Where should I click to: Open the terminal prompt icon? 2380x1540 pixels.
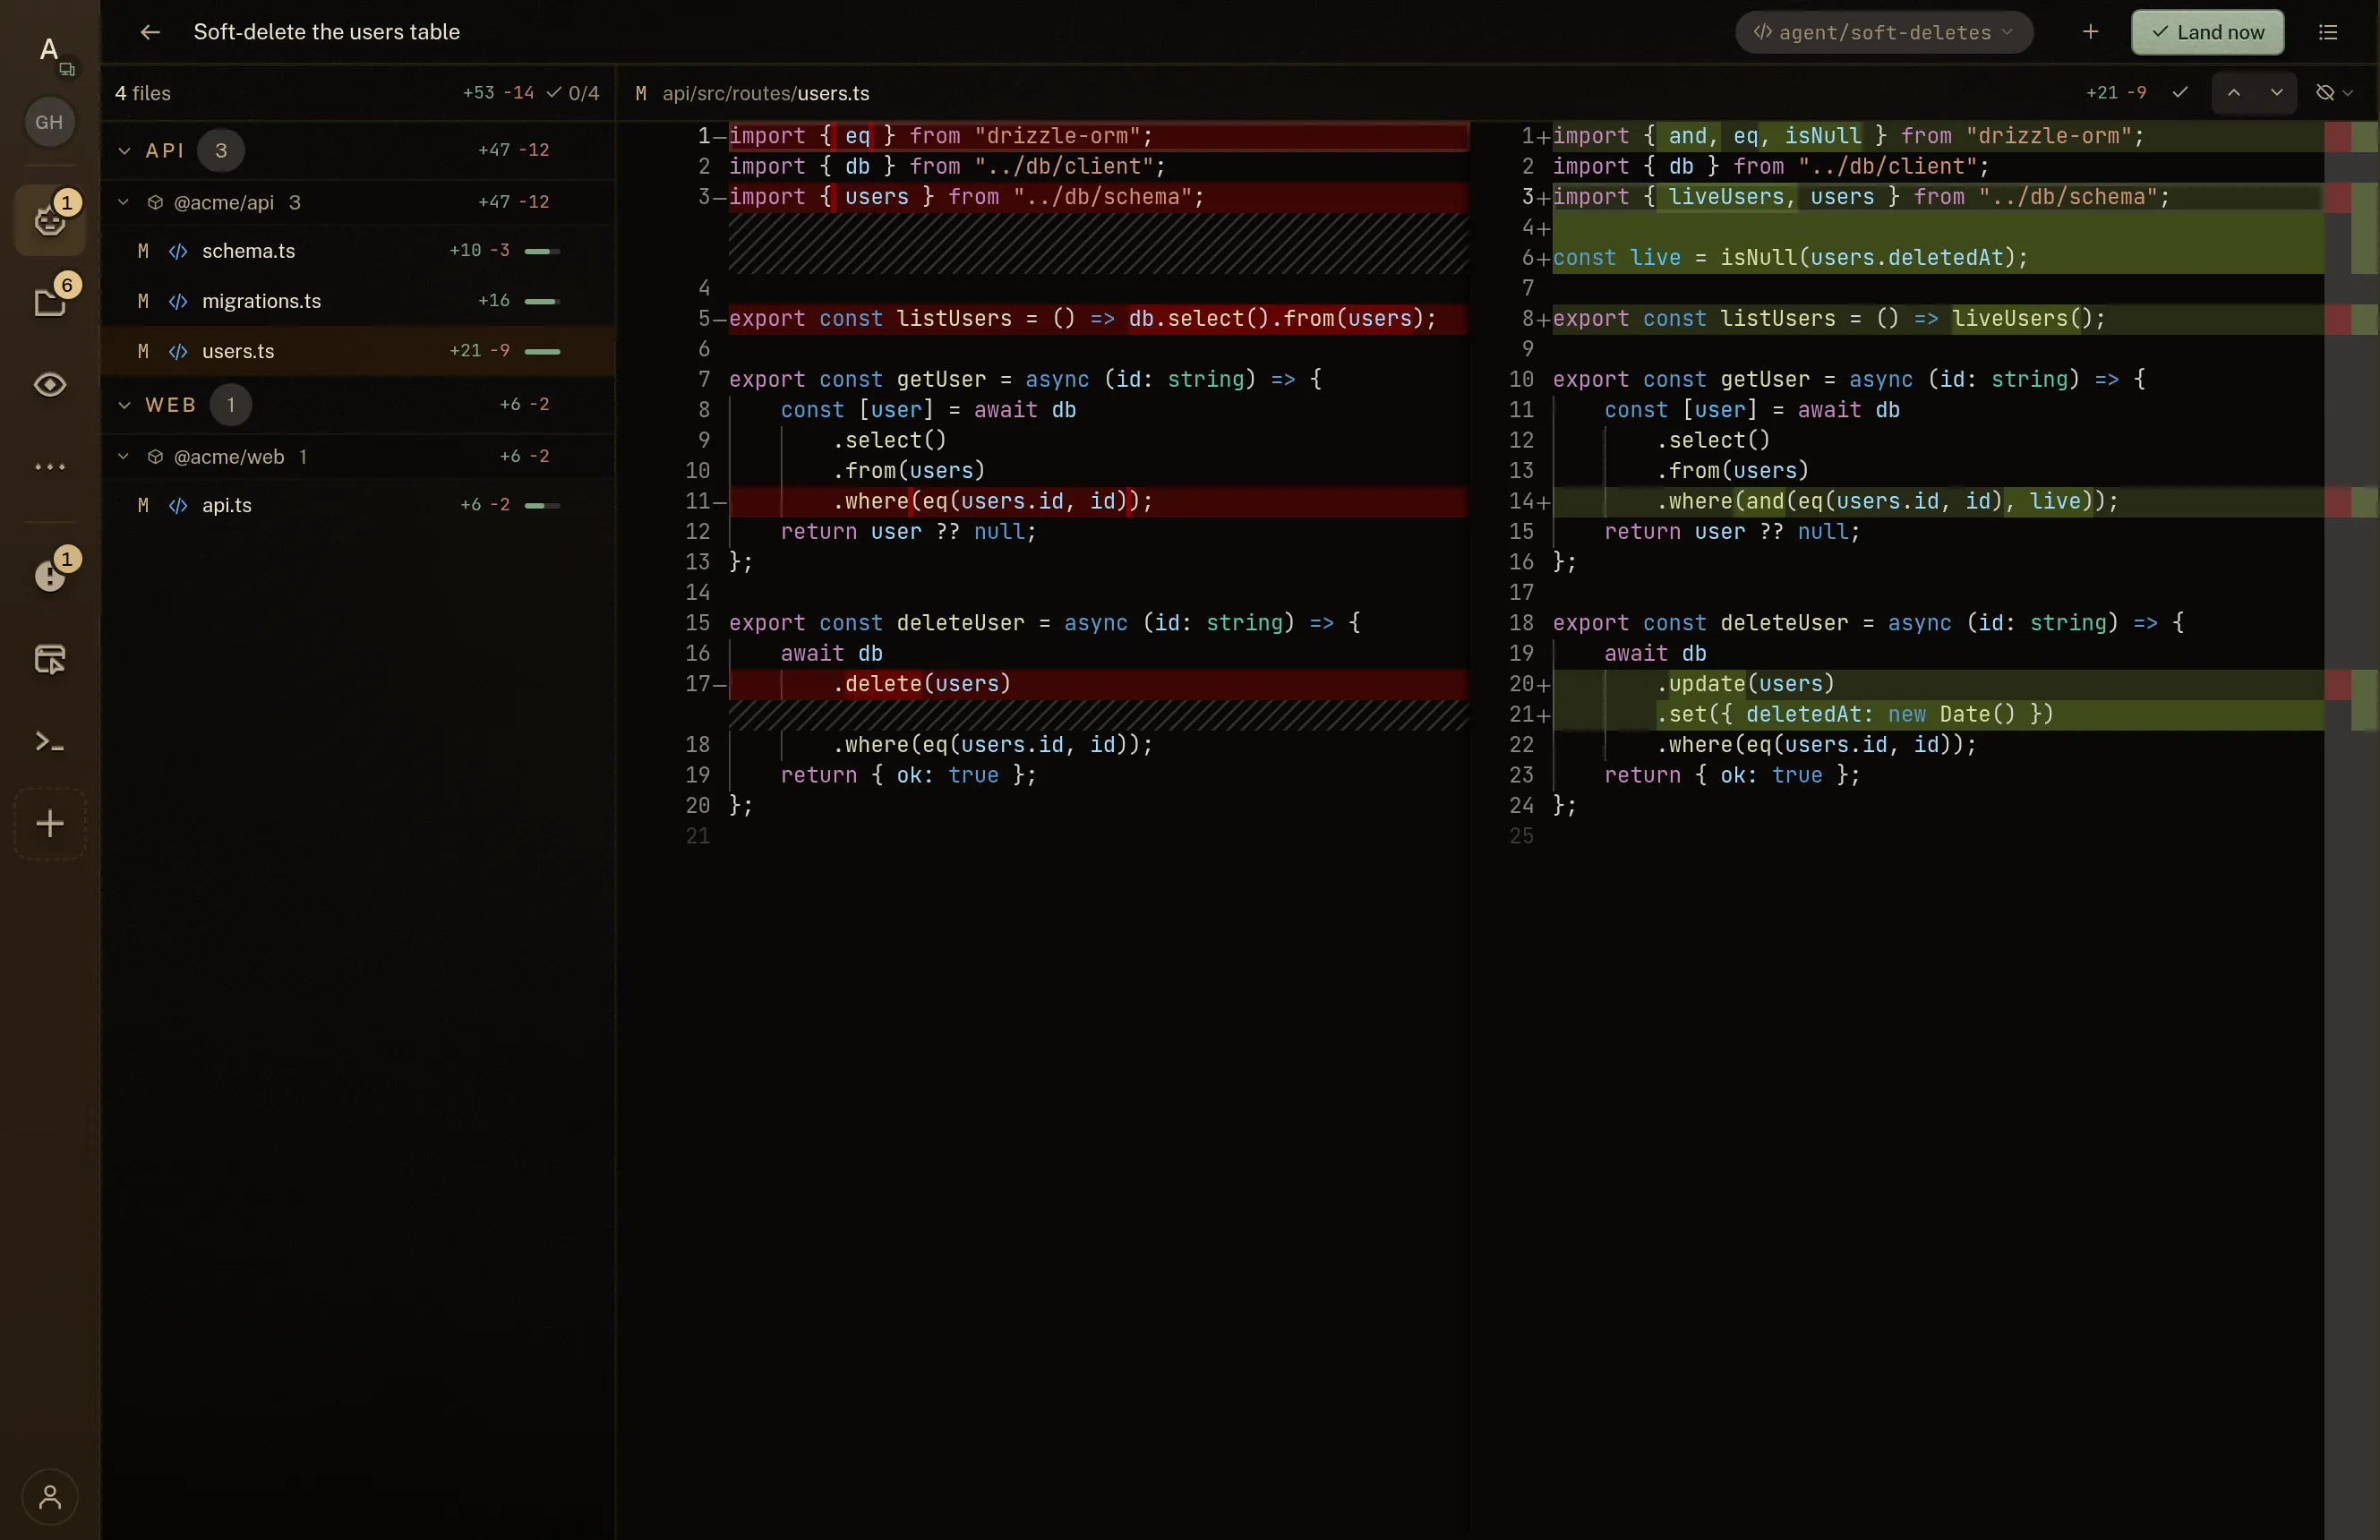[x=50, y=741]
